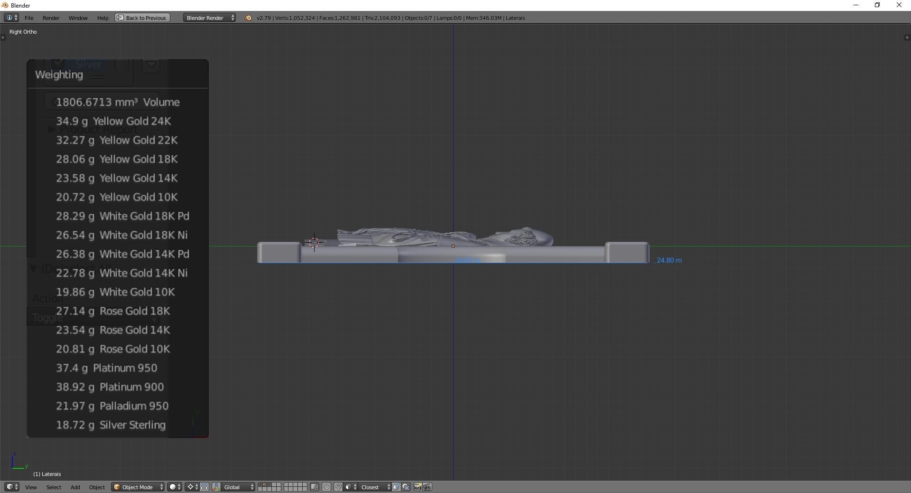Select the White Gold 18K Pd row
This screenshot has height=493, width=911.
point(122,216)
